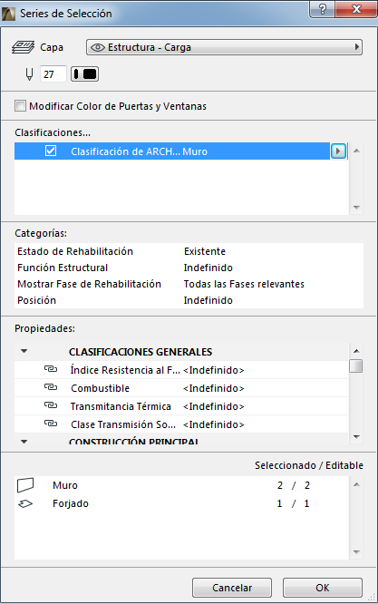This screenshot has width=378, height=604.
Task: Select Función Estructural category row
Action: (189, 268)
